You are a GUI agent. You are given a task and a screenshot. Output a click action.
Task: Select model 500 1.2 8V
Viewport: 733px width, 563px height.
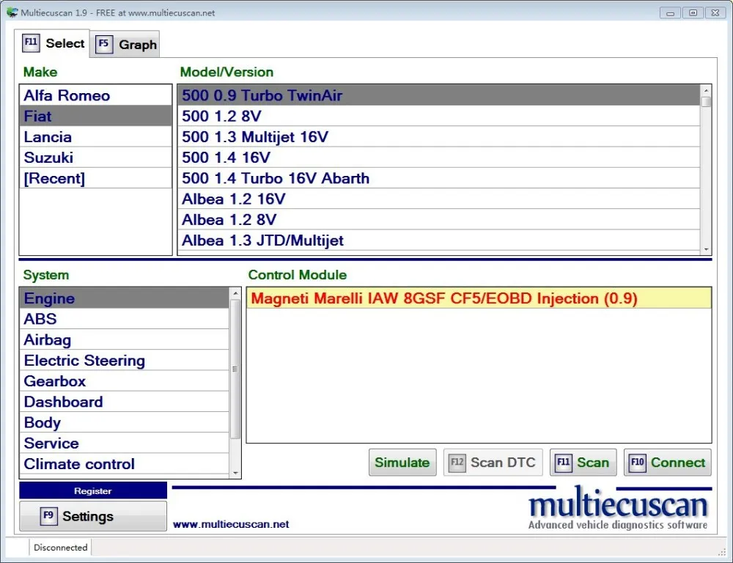tap(438, 116)
